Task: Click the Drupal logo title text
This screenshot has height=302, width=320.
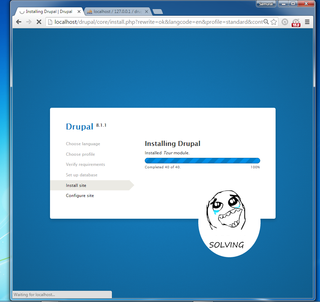Action: (80, 127)
